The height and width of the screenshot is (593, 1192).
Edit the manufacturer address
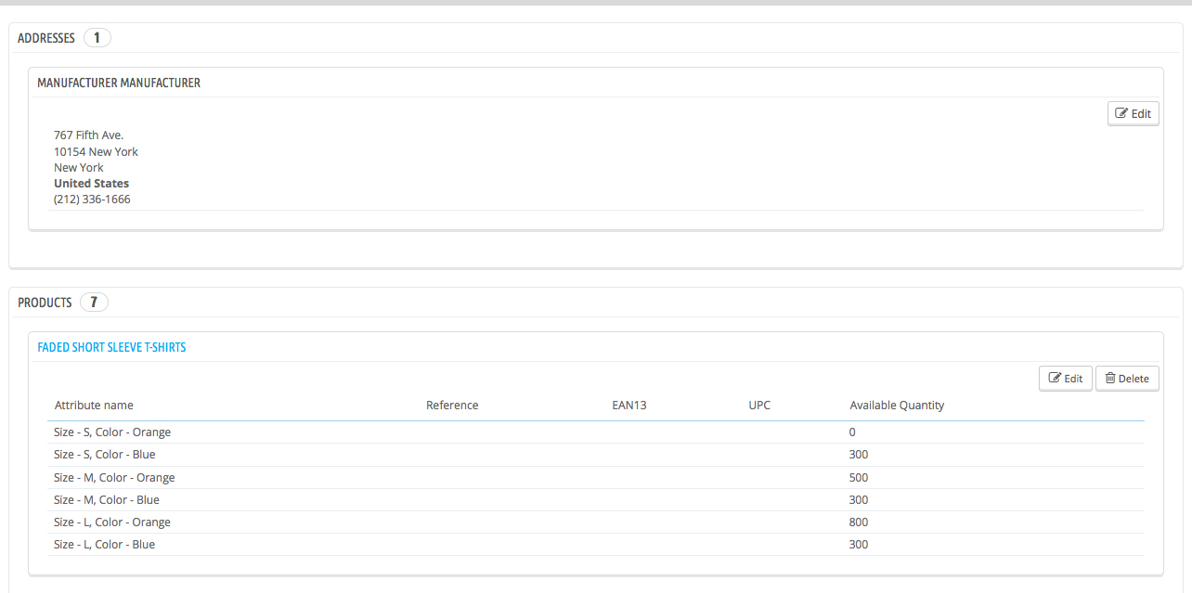coord(1133,113)
